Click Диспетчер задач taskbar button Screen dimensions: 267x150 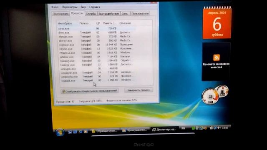164,130
